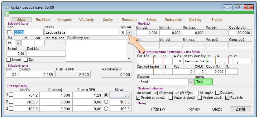
Task: Expand the Skupina dropdown list
Action: [x=191, y=82]
